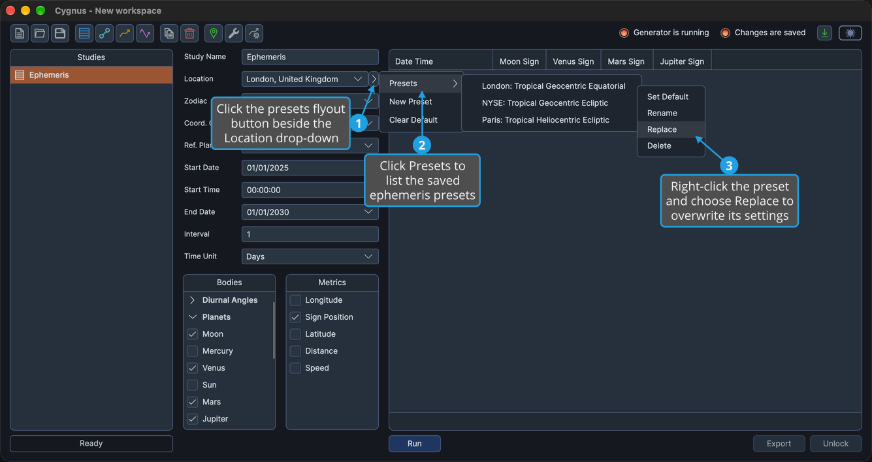Choose Replace in the context menu
This screenshot has height=462, width=872.
pyautogui.click(x=671, y=129)
